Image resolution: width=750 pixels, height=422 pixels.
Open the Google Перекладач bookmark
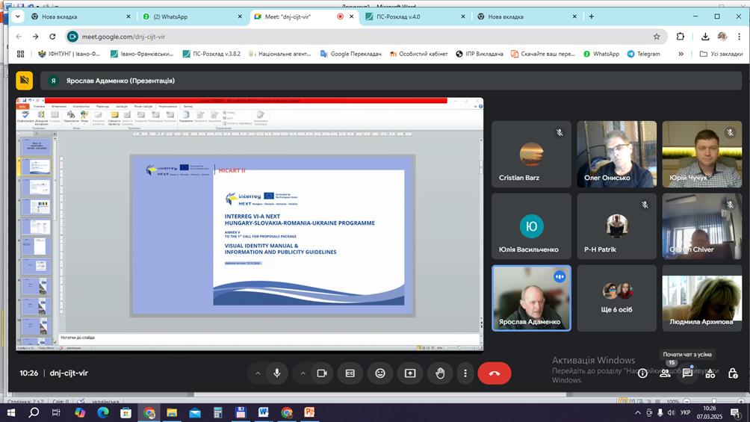(351, 54)
